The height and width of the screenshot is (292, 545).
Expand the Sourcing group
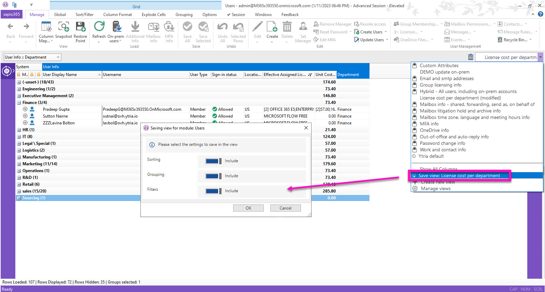tap(19, 198)
